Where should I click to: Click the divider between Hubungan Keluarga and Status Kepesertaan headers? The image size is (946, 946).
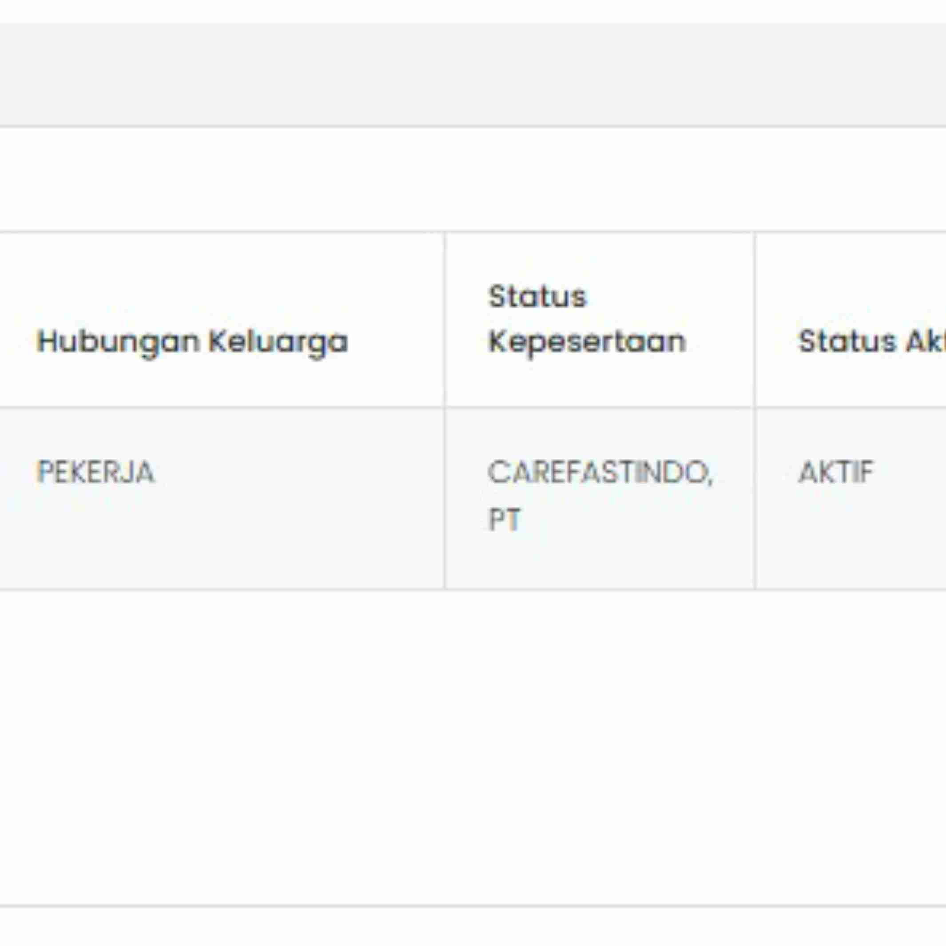[445, 320]
